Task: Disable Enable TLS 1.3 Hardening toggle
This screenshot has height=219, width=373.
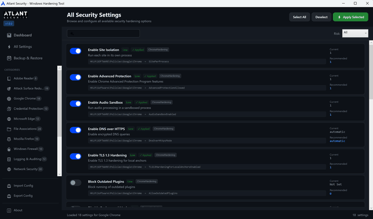Action: click(75, 156)
